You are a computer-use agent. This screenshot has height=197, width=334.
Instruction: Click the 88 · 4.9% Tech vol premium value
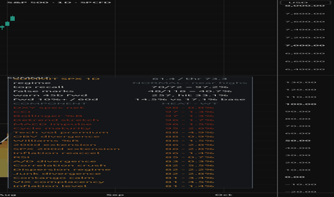point(190,133)
